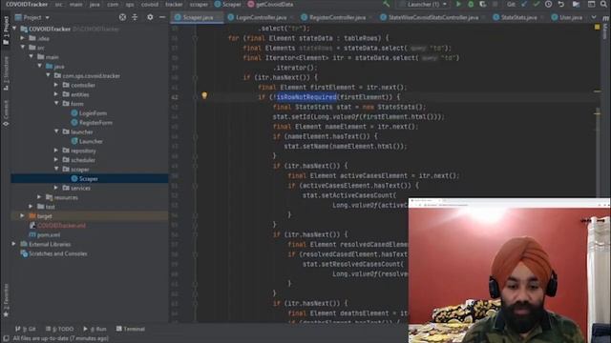This screenshot has height=343, width=611.
Task: Open LoginForm class in tree
Action: pyautogui.click(x=89, y=113)
